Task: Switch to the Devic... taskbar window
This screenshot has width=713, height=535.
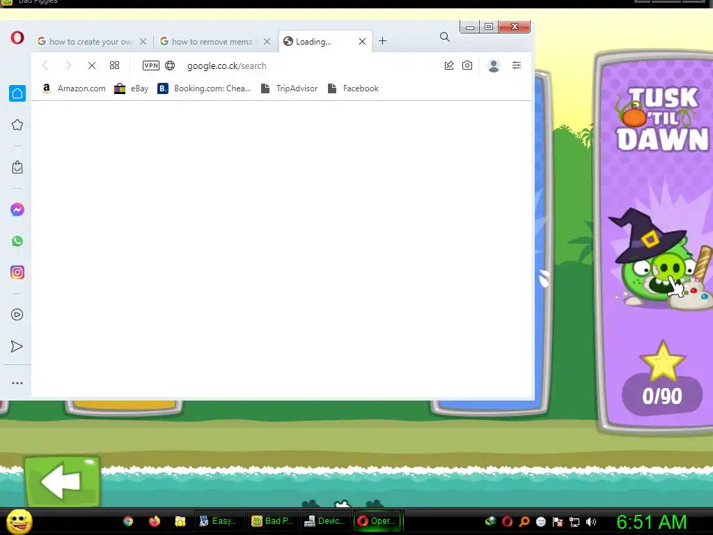Action: [x=326, y=521]
